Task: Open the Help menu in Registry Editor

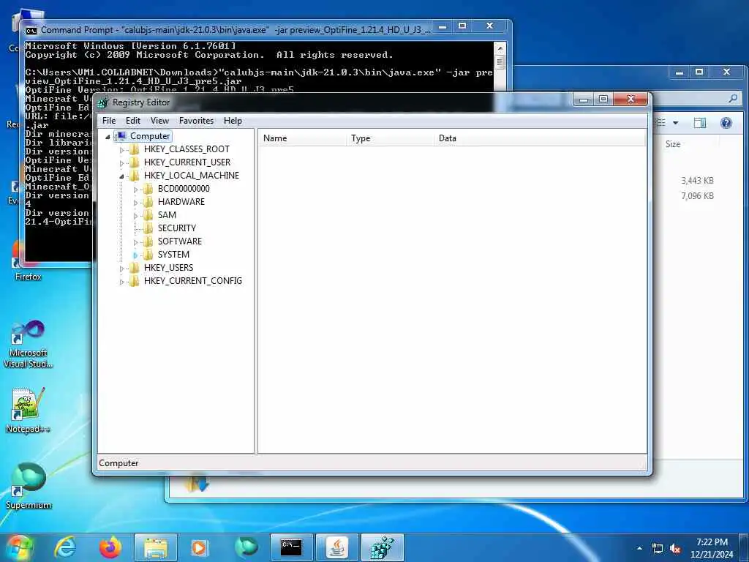Action: point(233,121)
